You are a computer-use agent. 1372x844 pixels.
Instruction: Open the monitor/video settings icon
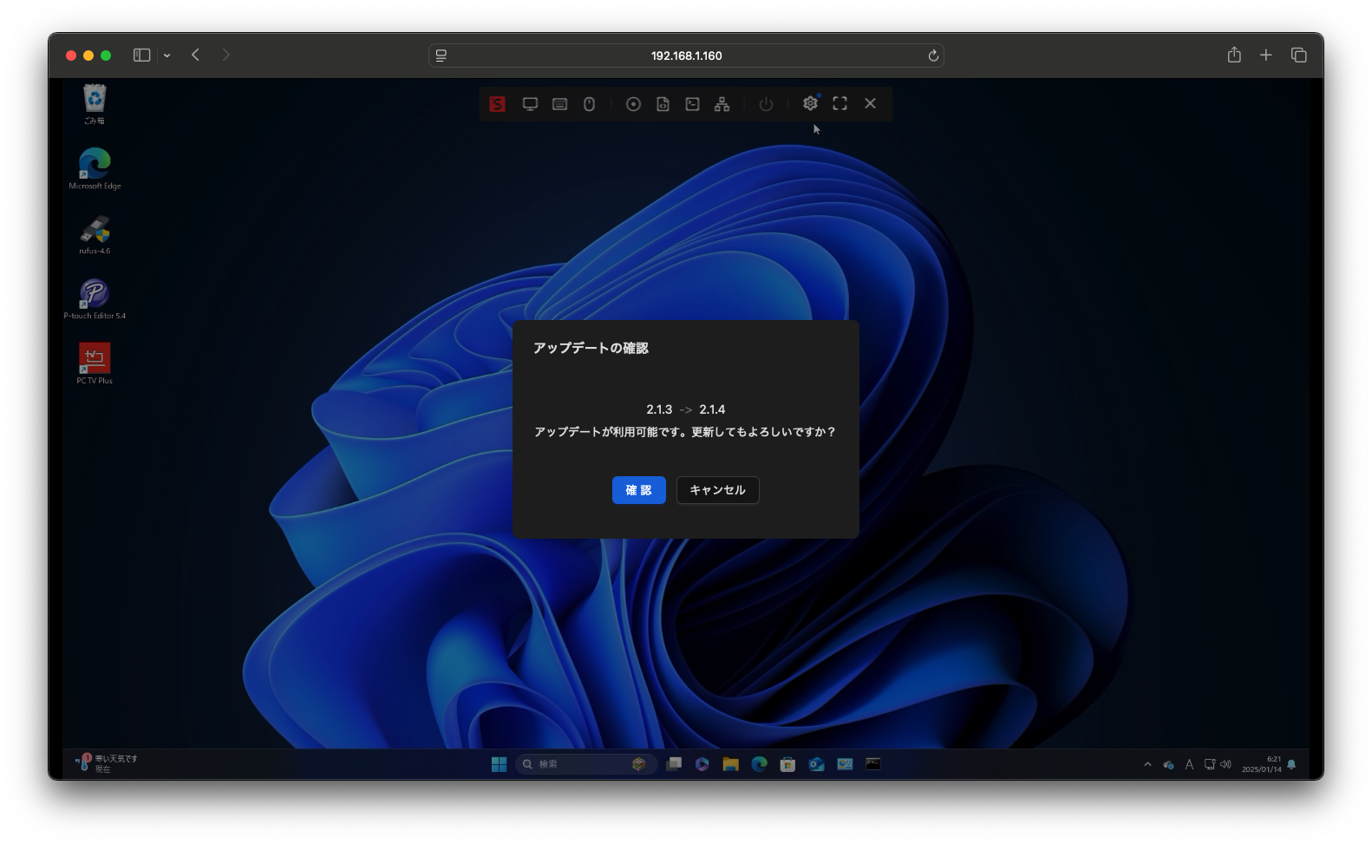pos(530,104)
